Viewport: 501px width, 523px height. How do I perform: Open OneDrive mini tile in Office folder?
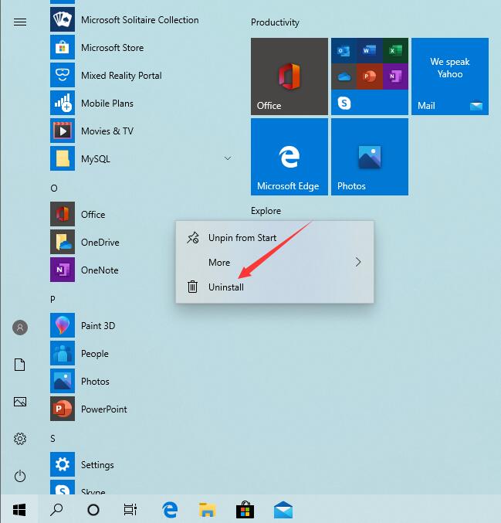click(x=344, y=76)
